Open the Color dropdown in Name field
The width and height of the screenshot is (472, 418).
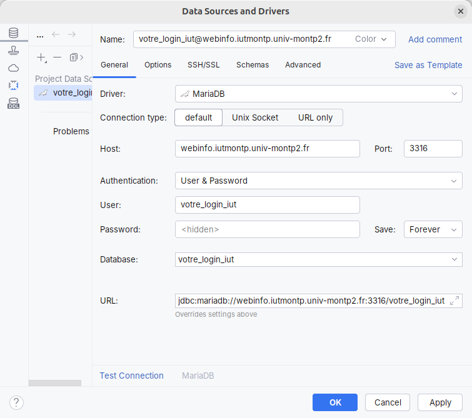click(x=371, y=39)
